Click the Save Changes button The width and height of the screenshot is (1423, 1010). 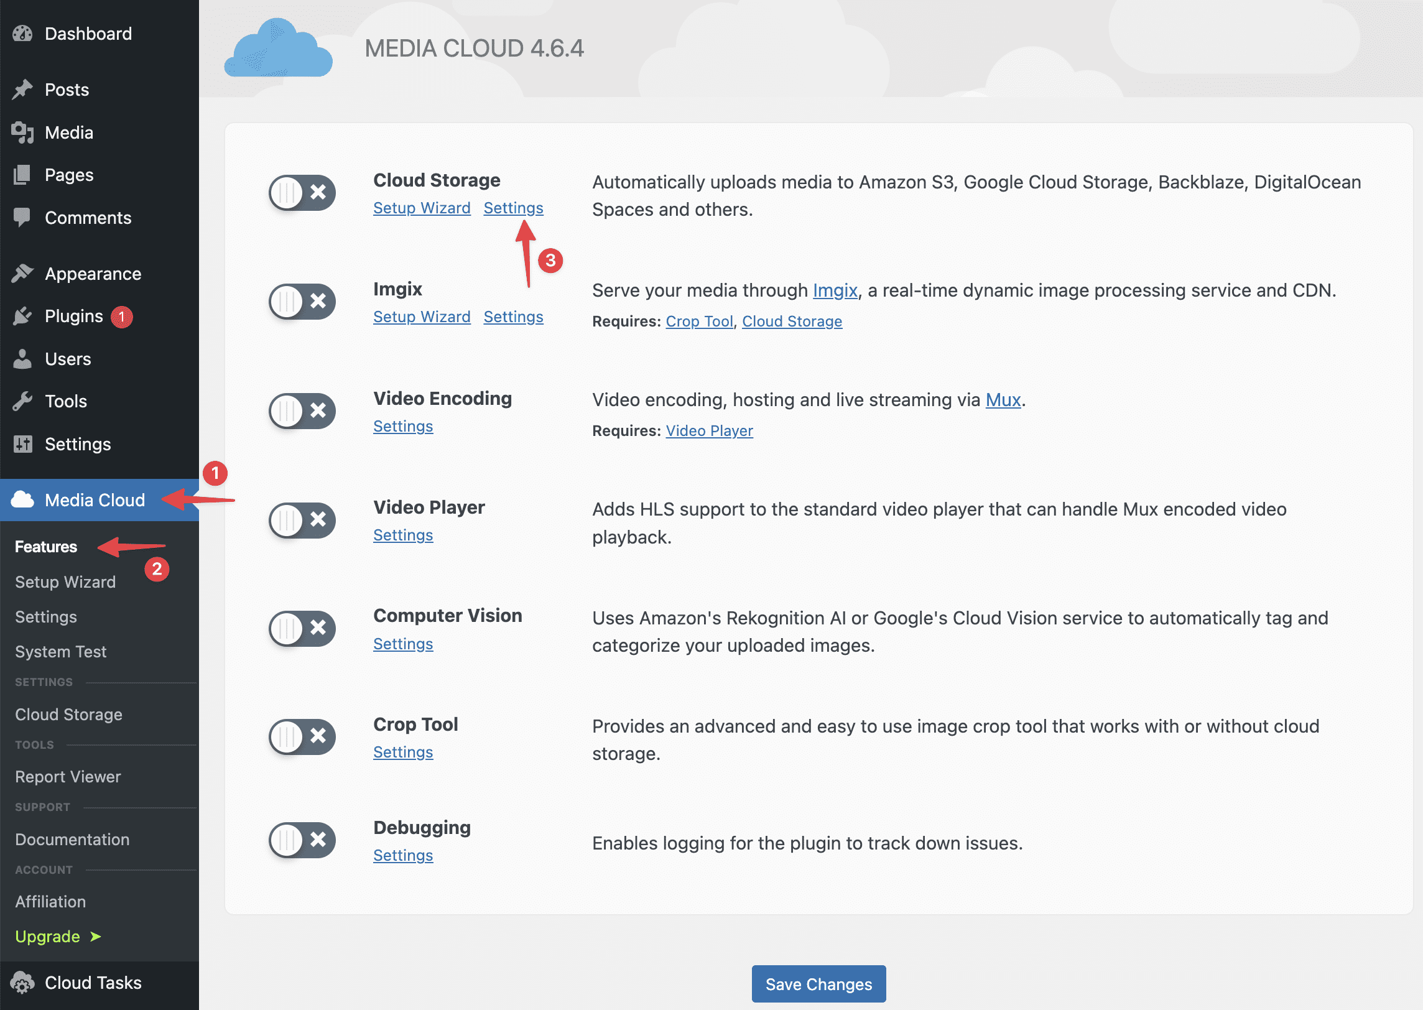[x=818, y=984]
